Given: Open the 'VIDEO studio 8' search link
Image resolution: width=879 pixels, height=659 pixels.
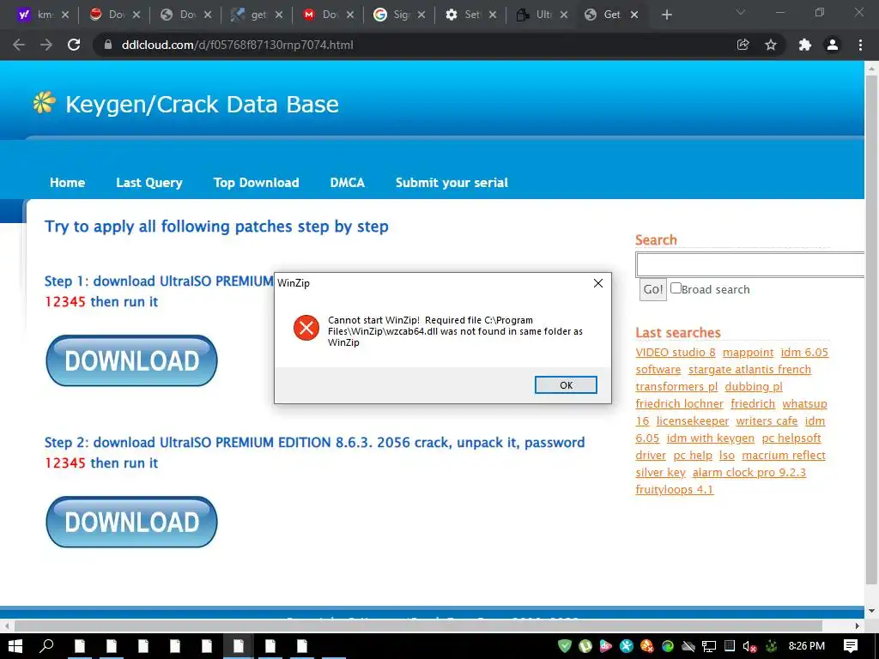Looking at the screenshot, I should 676,353.
